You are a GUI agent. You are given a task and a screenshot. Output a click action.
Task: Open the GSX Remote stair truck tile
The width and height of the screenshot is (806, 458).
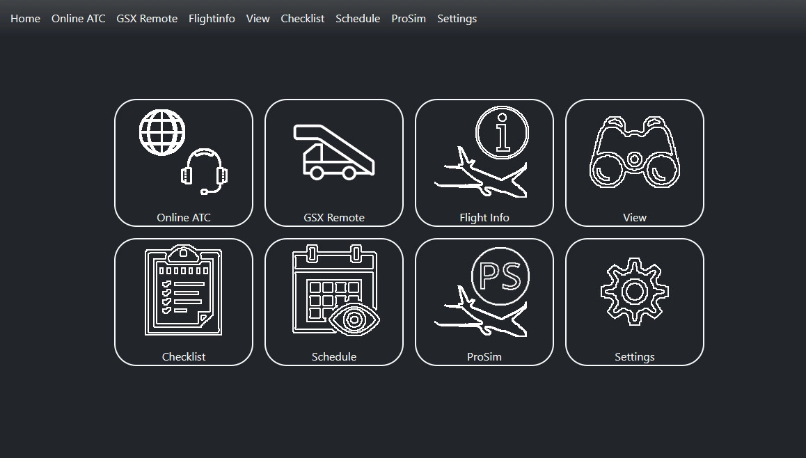[334, 162]
